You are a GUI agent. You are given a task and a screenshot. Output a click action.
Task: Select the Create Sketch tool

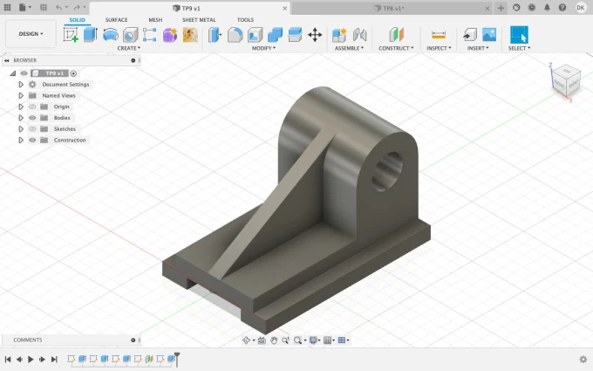tap(71, 35)
